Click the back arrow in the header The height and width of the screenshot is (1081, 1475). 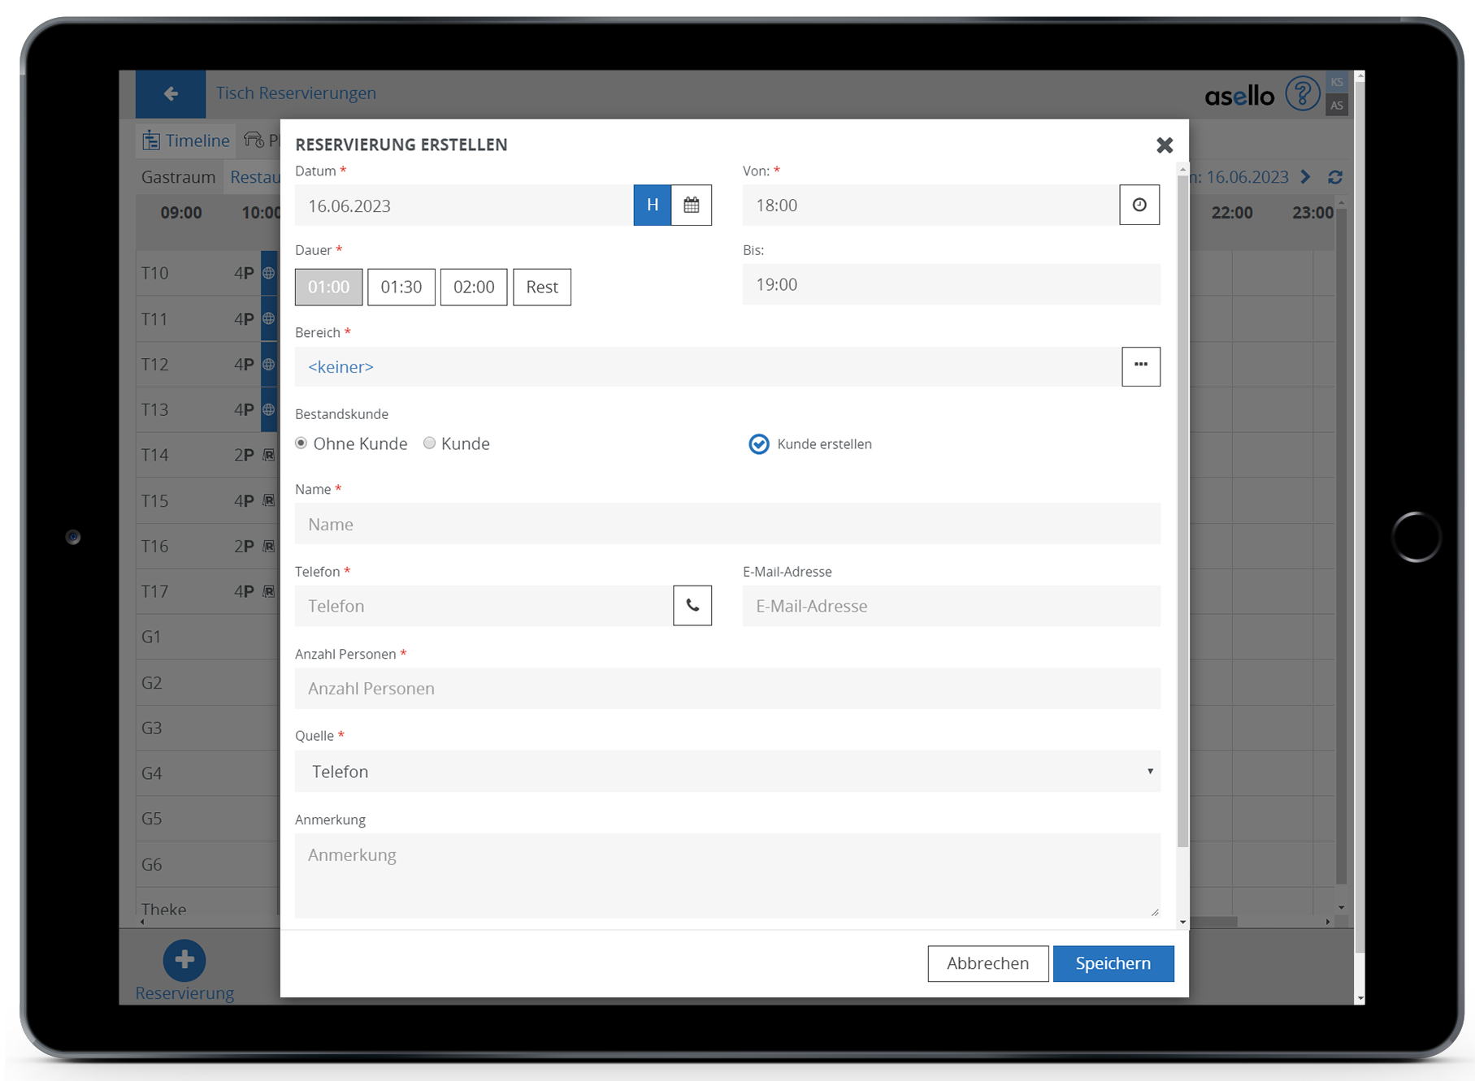coord(171,94)
